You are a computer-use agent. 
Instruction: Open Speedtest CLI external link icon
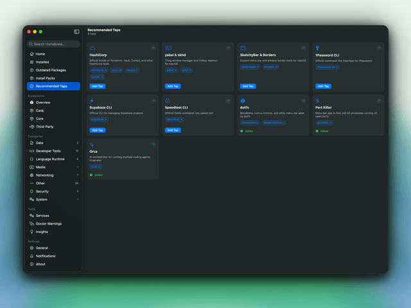(229, 101)
